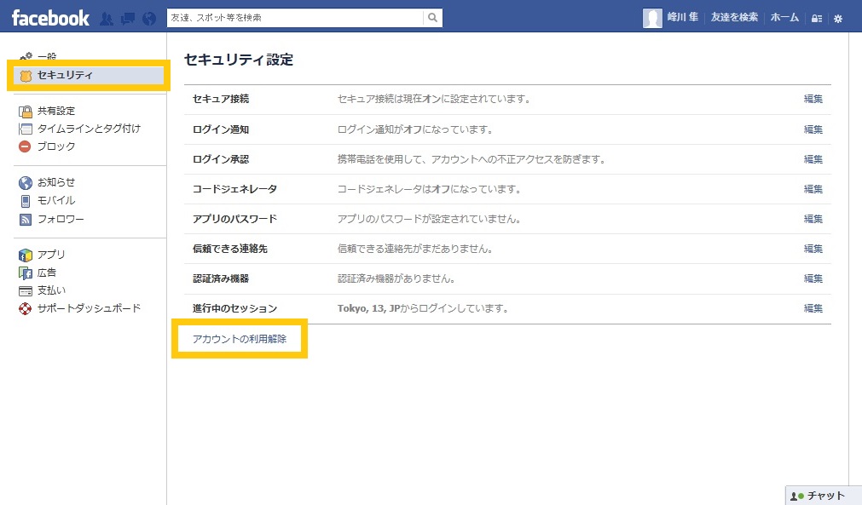Click the お知らせ globe icon
Screen dimensions: 862x505
(26, 183)
